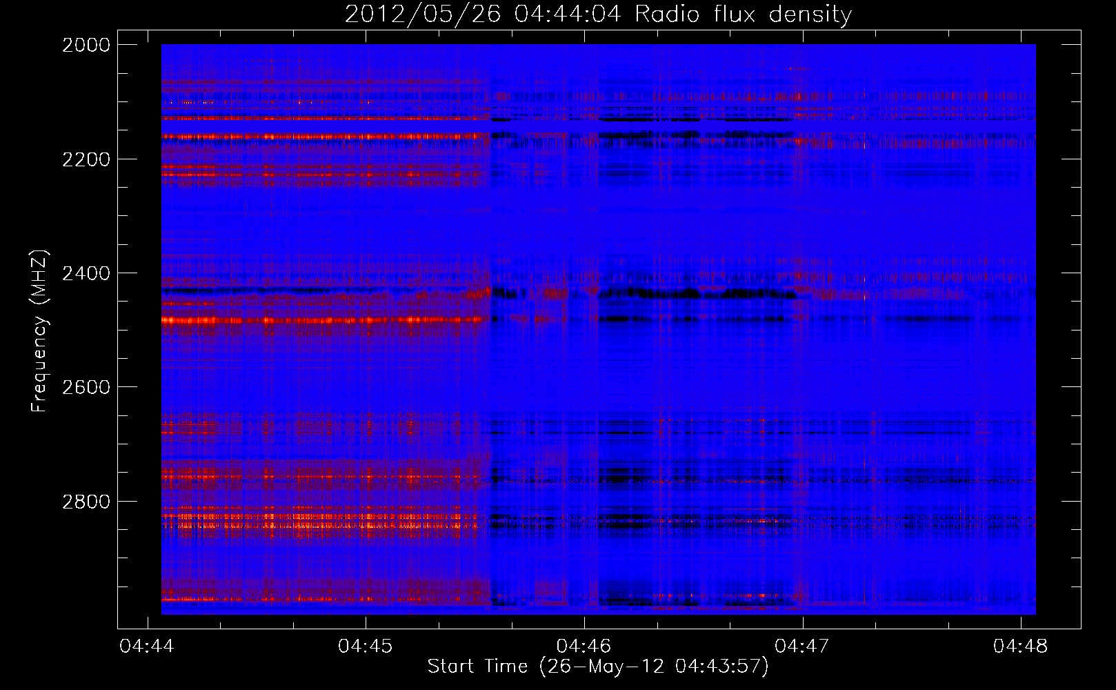Click the 04:47 time tick label
Image resolution: width=1116 pixels, height=690 pixels.
click(x=802, y=646)
